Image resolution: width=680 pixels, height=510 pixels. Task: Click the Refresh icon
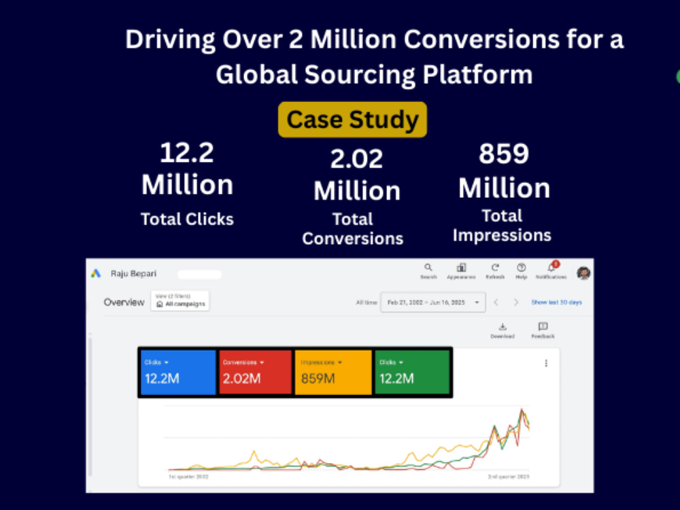(x=495, y=271)
